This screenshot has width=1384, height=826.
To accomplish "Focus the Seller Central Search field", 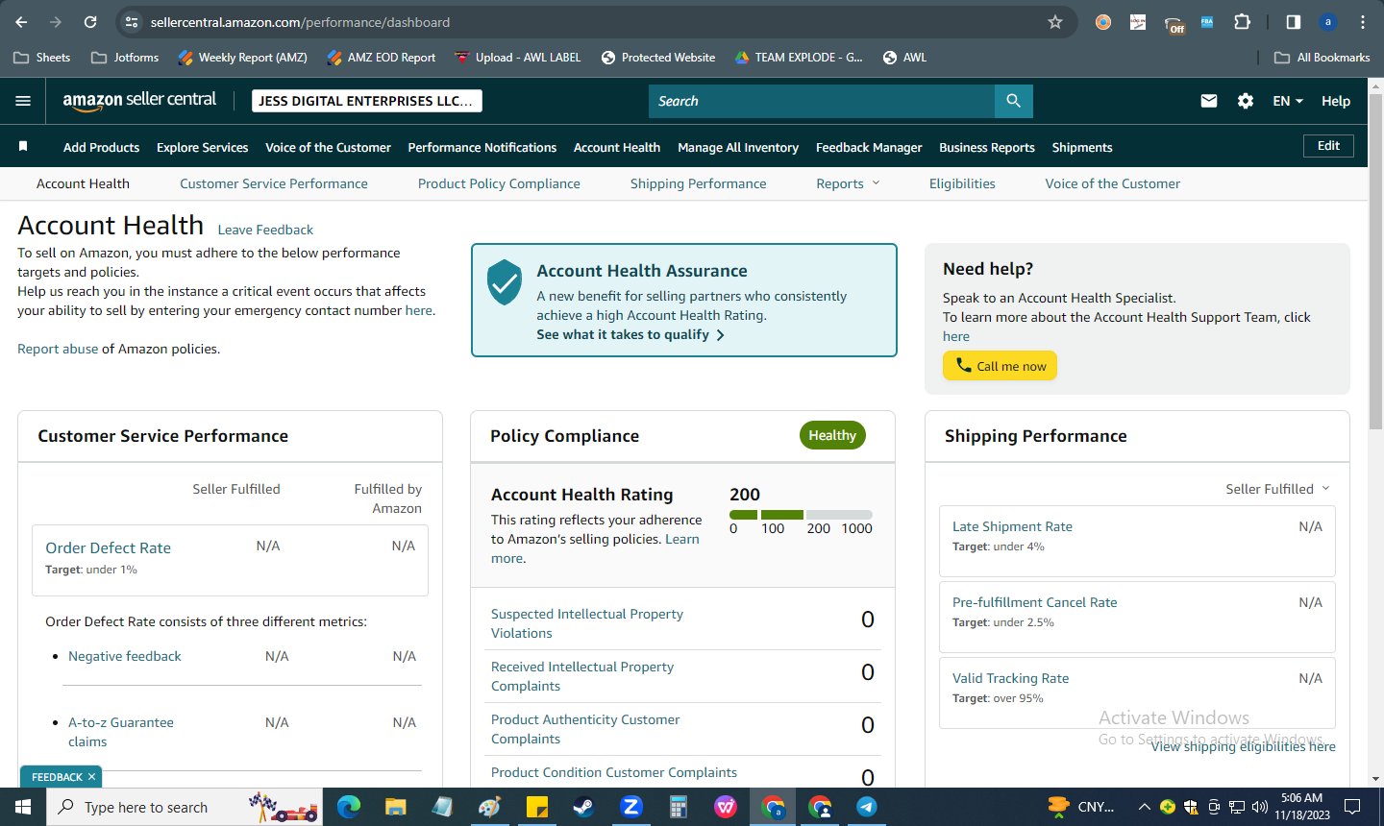I will click(x=822, y=101).
